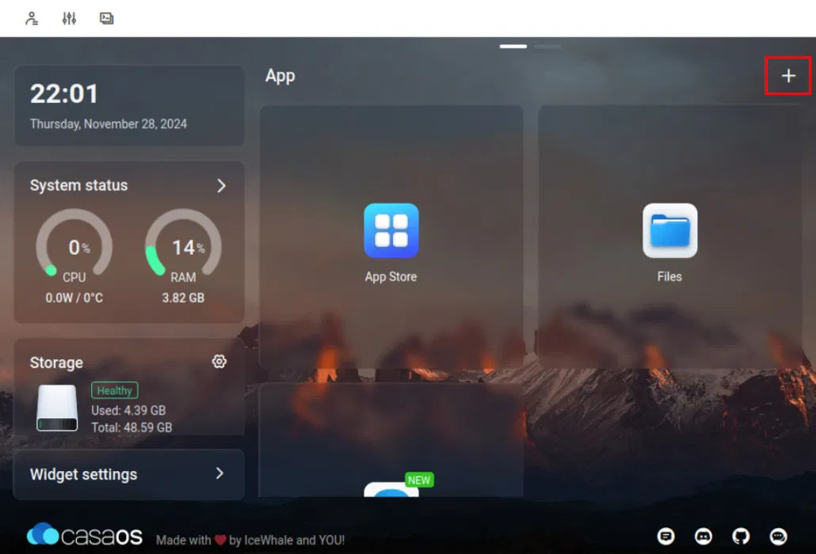Open CasaOS system settings sliders icon

69,17
